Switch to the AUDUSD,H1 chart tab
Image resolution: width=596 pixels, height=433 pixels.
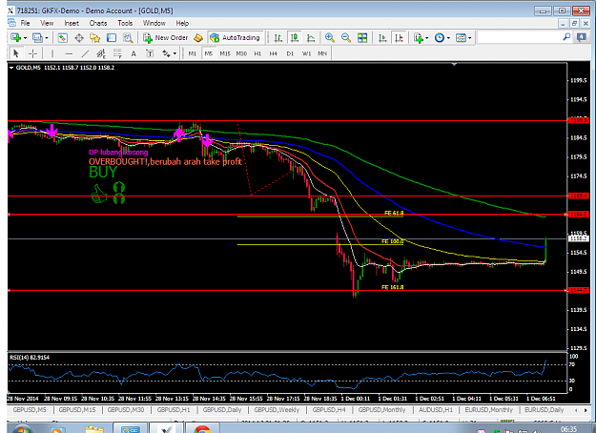pyautogui.click(x=436, y=410)
